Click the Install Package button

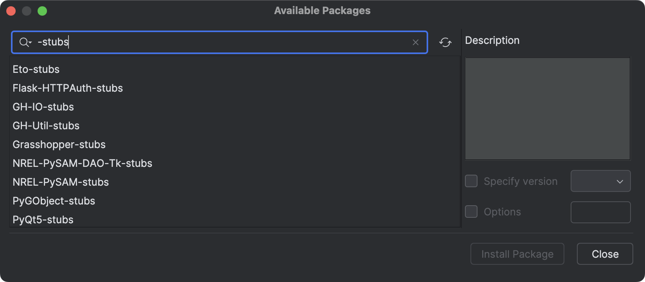tap(517, 254)
